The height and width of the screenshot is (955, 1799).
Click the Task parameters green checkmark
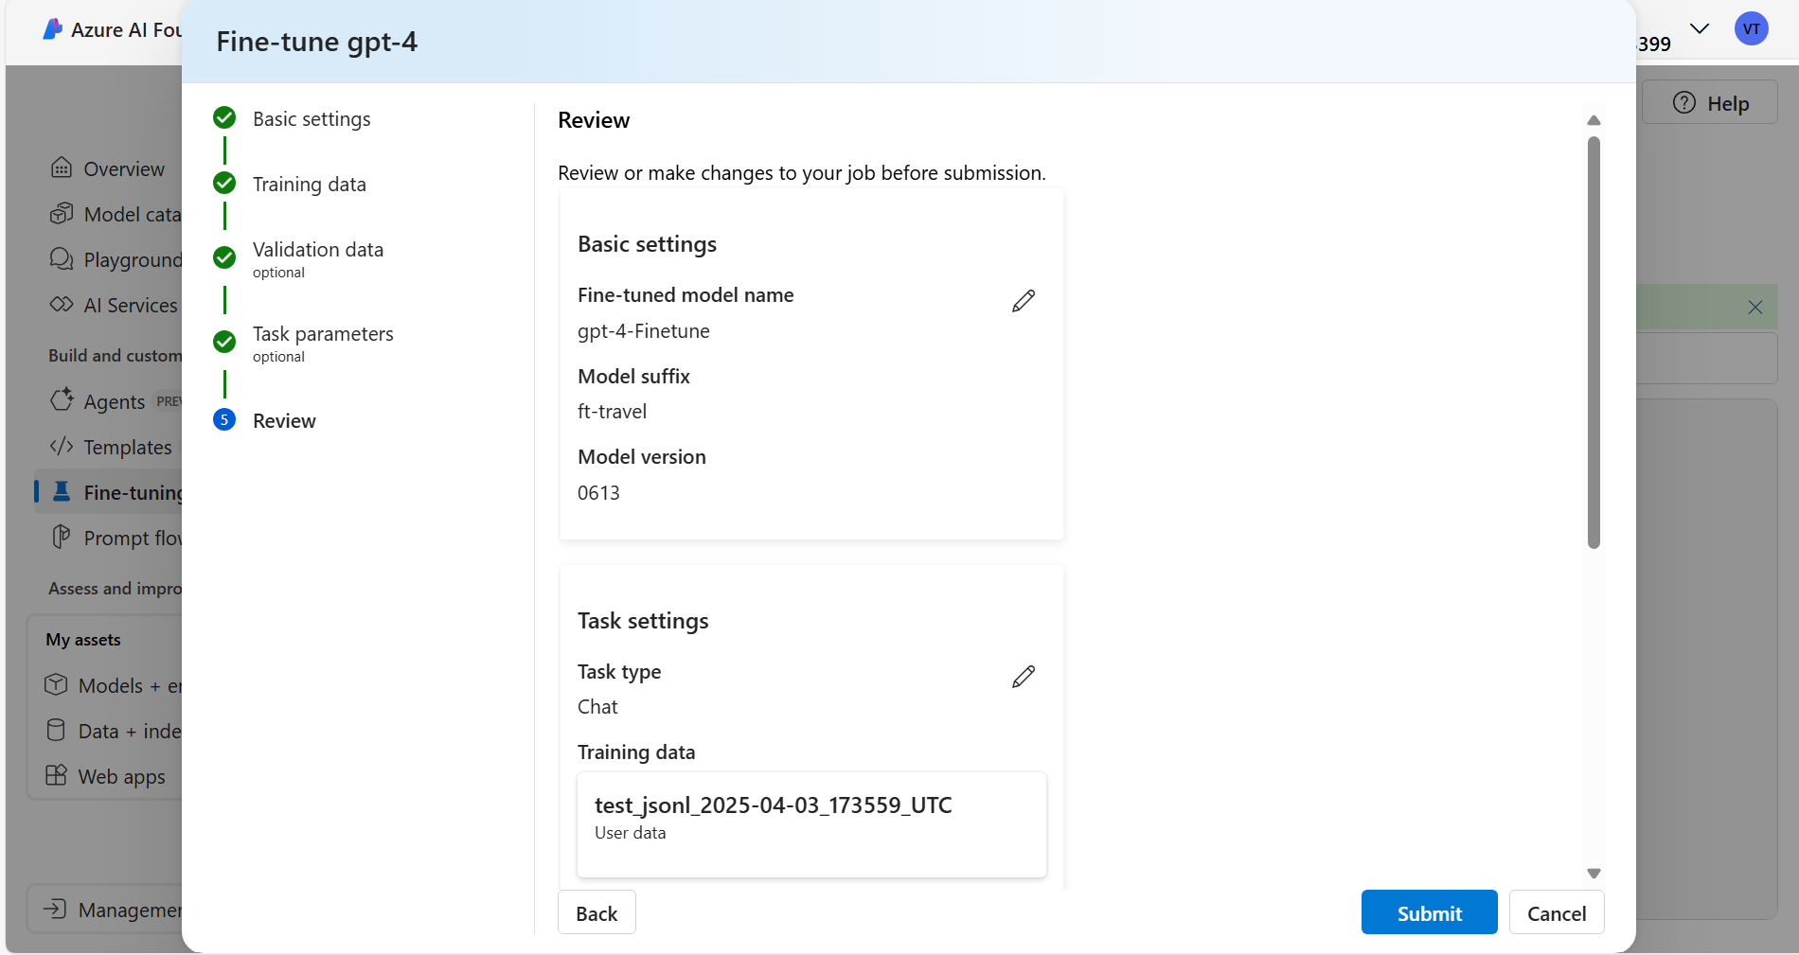click(x=224, y=342)
